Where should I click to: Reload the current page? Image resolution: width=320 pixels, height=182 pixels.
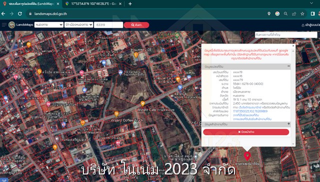pos(20,13)
